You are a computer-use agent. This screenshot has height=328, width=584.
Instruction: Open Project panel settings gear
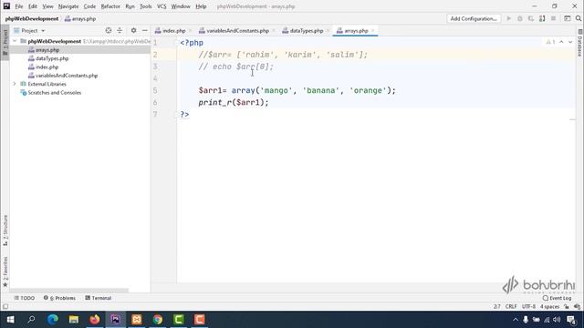click(133, 30)
